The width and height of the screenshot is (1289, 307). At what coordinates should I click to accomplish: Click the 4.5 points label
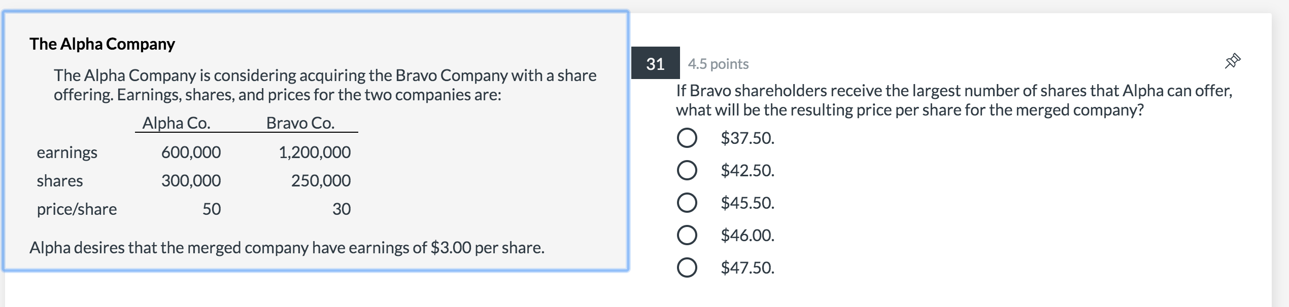[x=718, y=64]
